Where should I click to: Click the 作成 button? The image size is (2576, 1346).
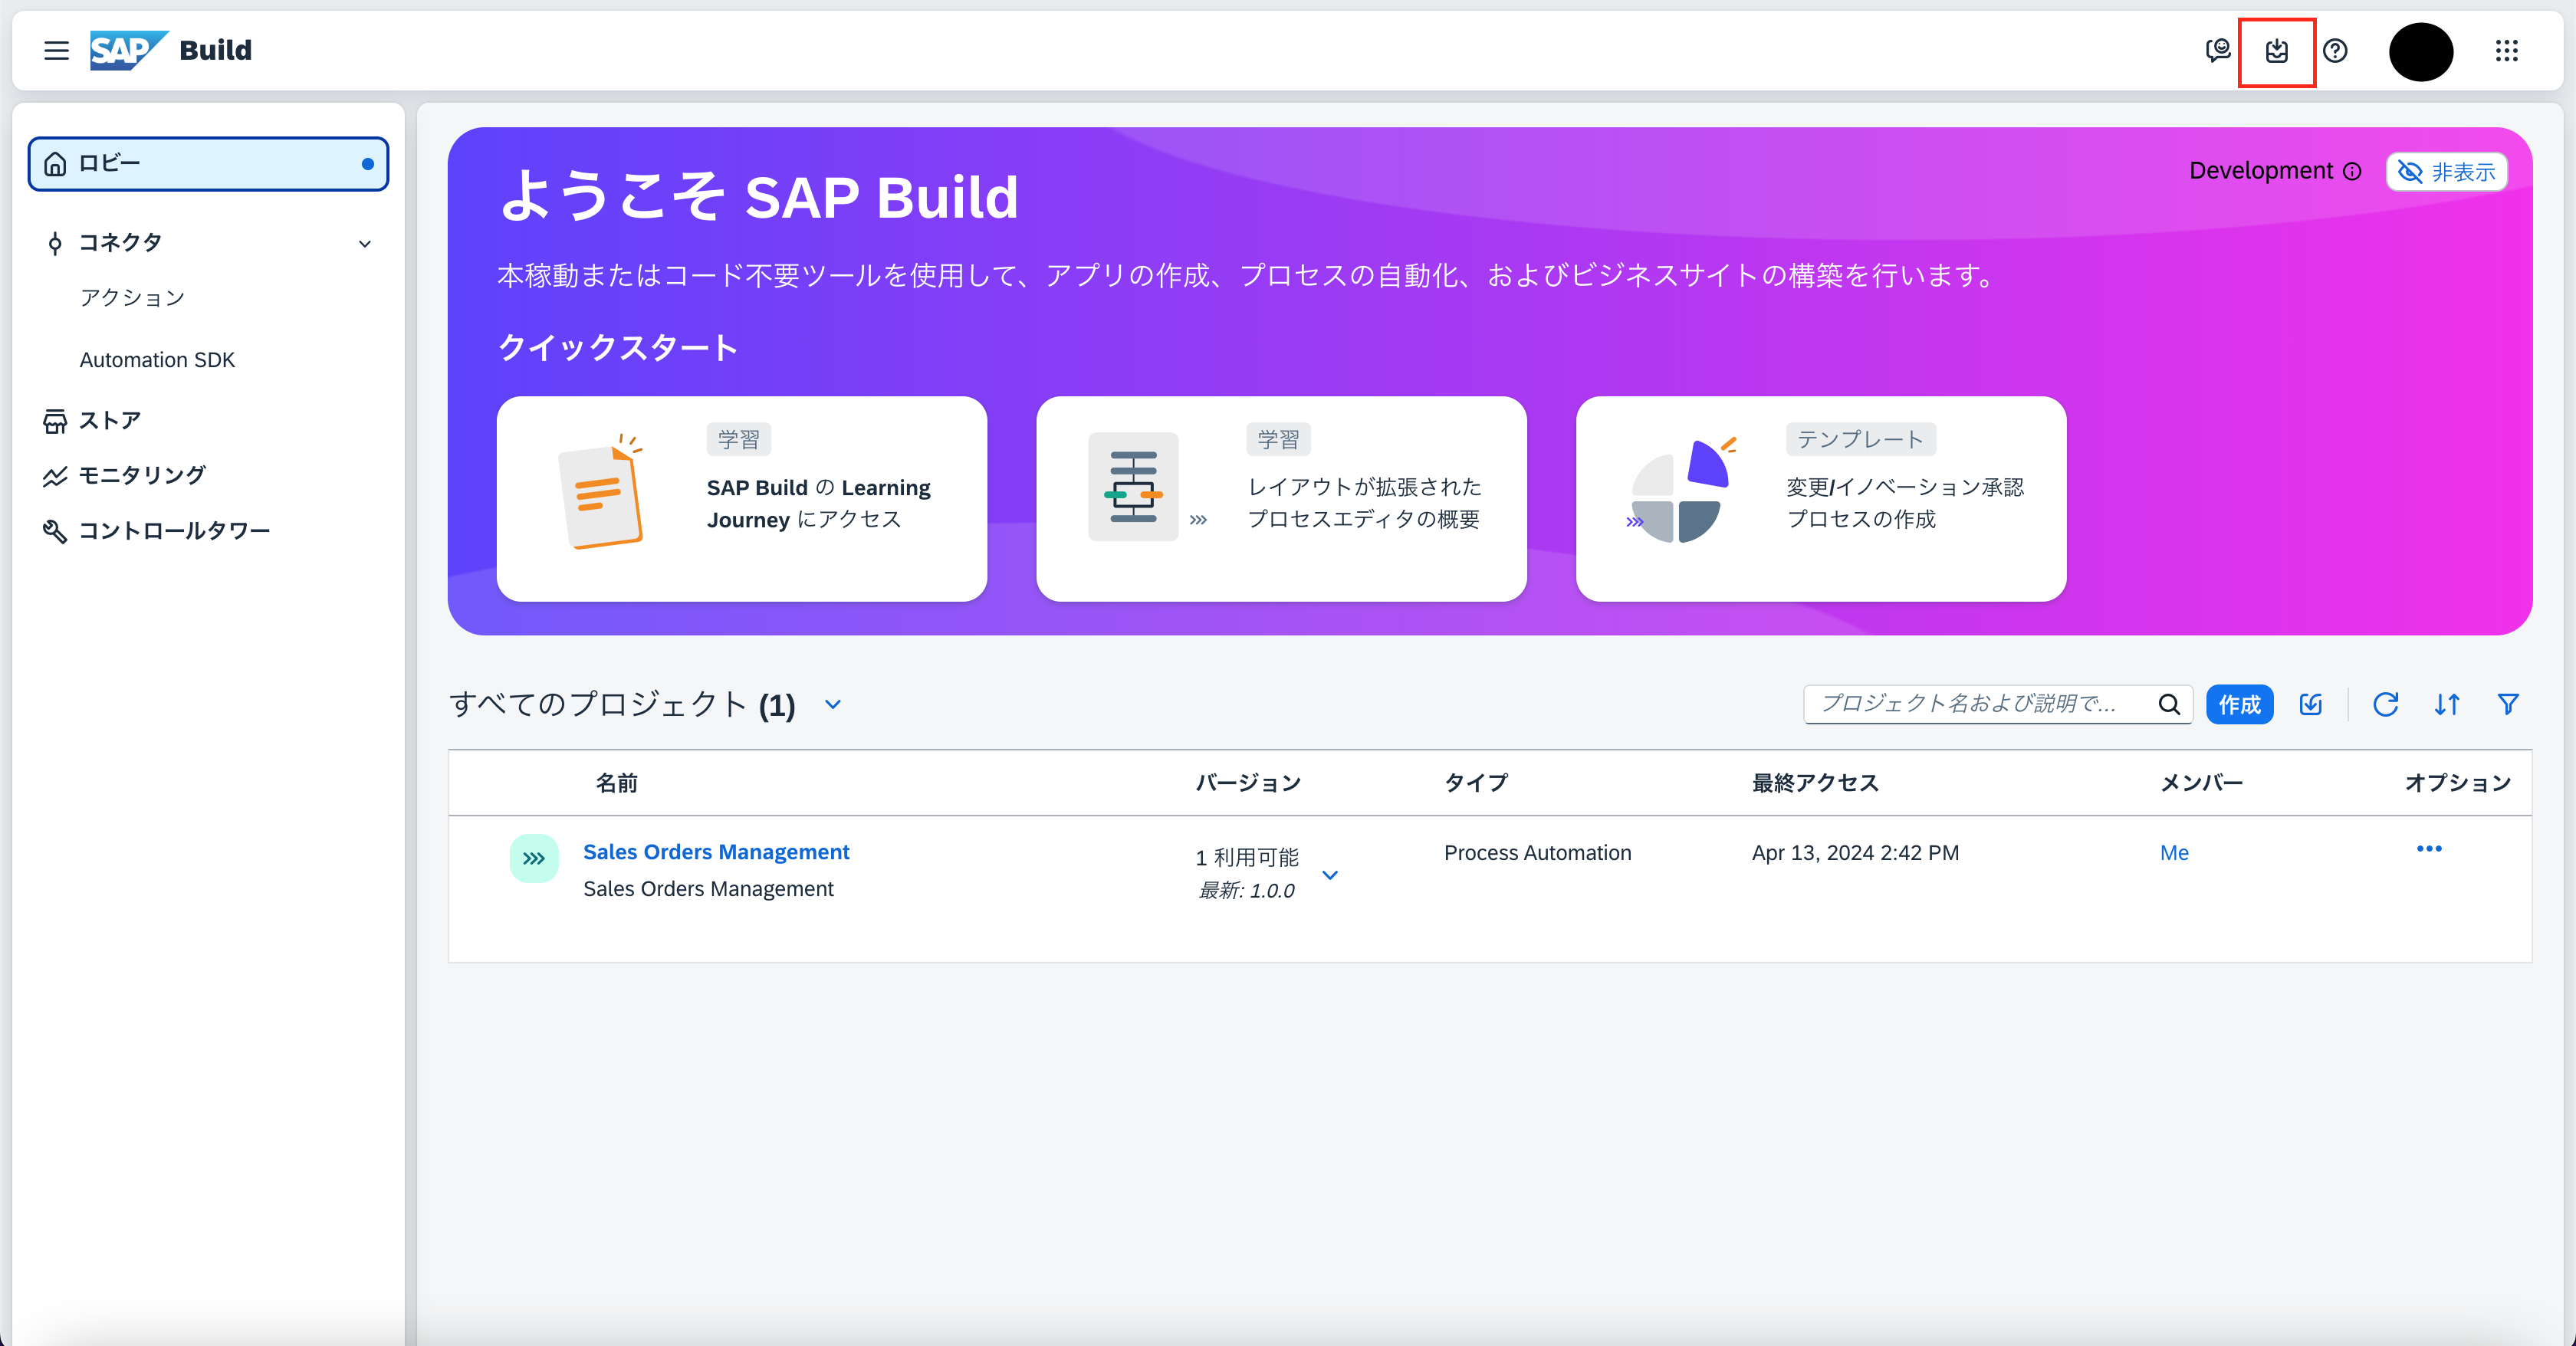pos(2239,704)
